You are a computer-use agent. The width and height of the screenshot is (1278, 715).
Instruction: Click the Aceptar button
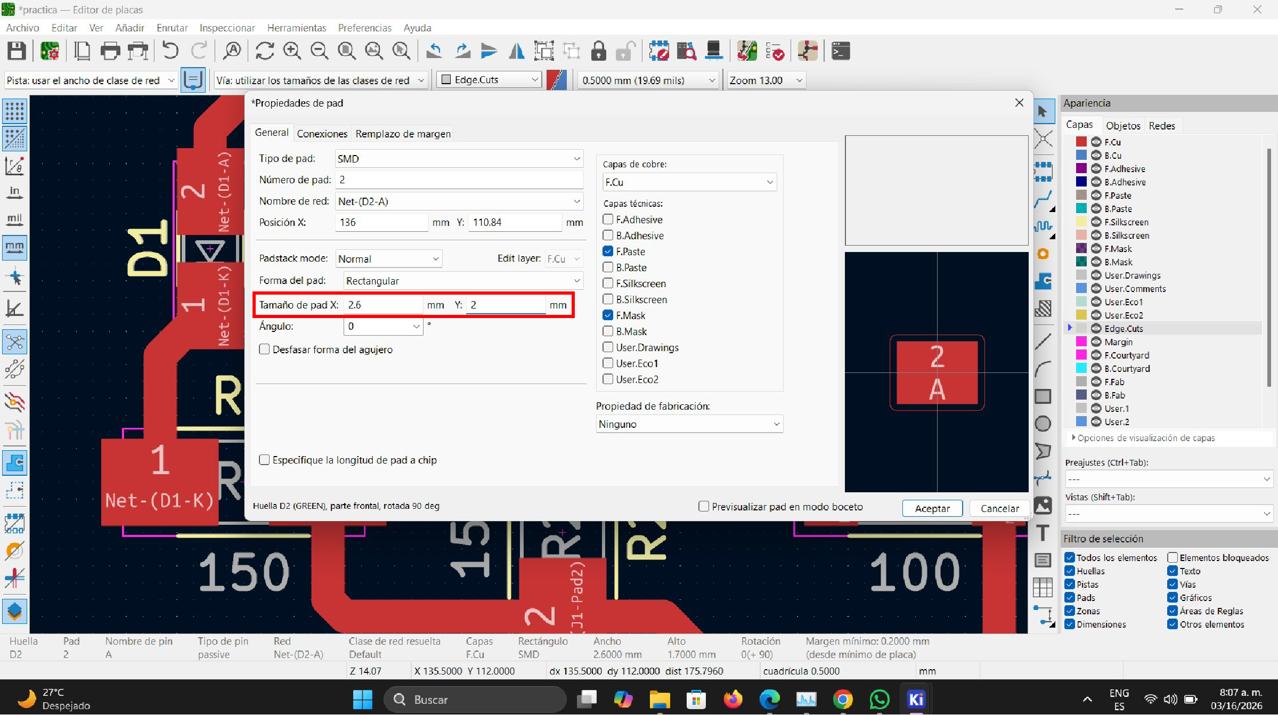[932, 508]
